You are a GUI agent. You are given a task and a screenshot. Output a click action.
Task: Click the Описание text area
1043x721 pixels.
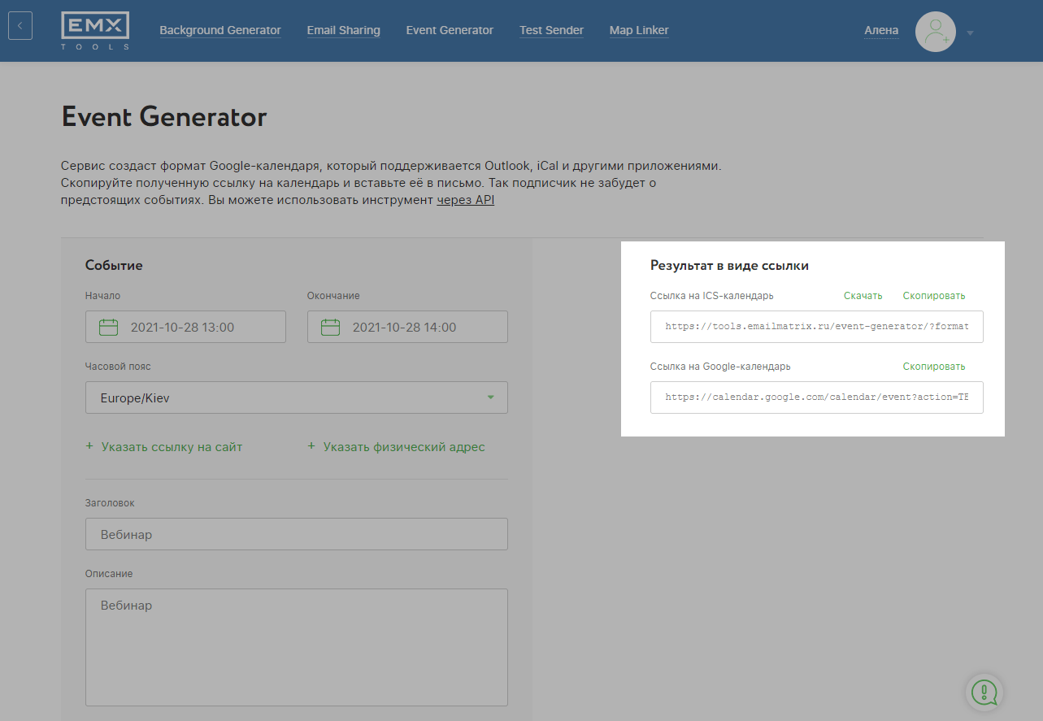click(296, 646)
